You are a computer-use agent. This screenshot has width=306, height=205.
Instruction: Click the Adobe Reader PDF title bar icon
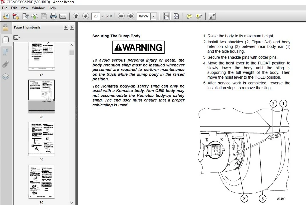pyautogui.click(x=3, y=2)
